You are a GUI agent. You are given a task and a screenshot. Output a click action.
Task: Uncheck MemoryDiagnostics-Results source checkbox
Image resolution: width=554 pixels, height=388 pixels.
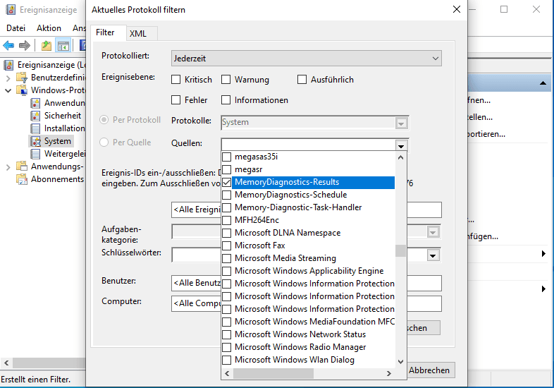[x=227, y=182]
